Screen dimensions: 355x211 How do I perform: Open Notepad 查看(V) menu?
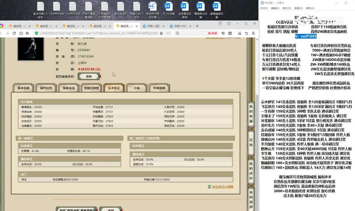point(299,8)
